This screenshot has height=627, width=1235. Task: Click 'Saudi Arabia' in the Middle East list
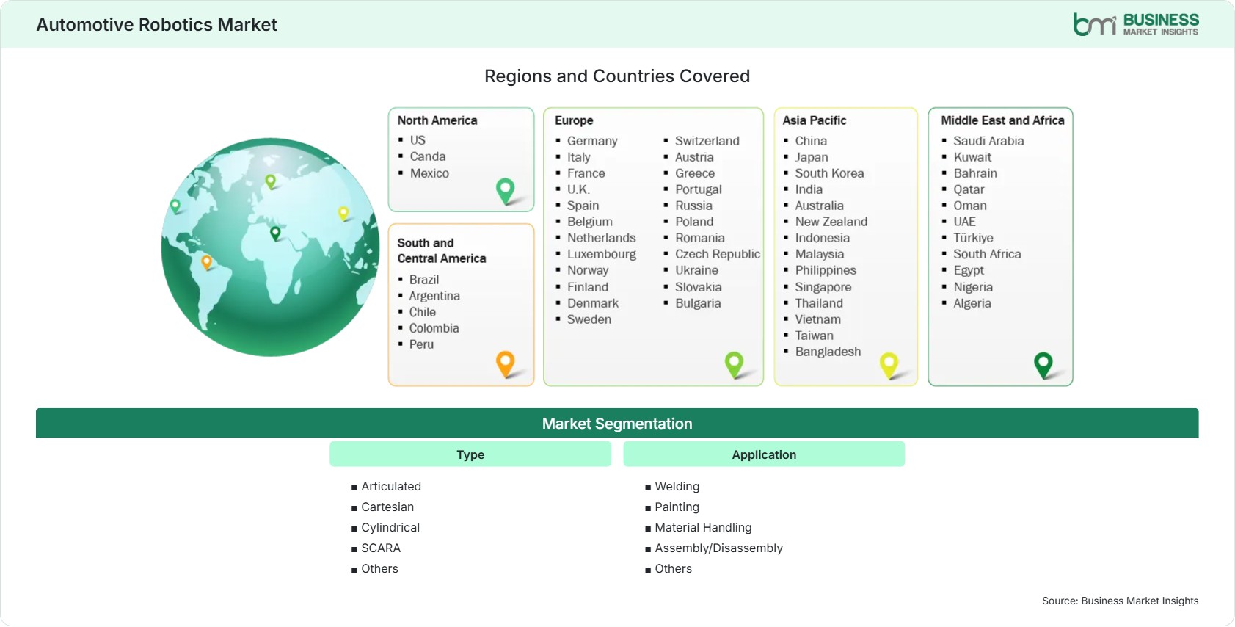[988, 141]
